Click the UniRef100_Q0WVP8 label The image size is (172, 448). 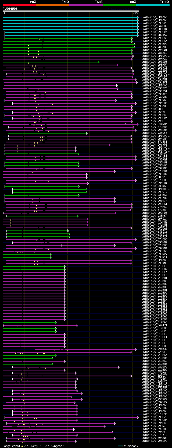(154, 145)
